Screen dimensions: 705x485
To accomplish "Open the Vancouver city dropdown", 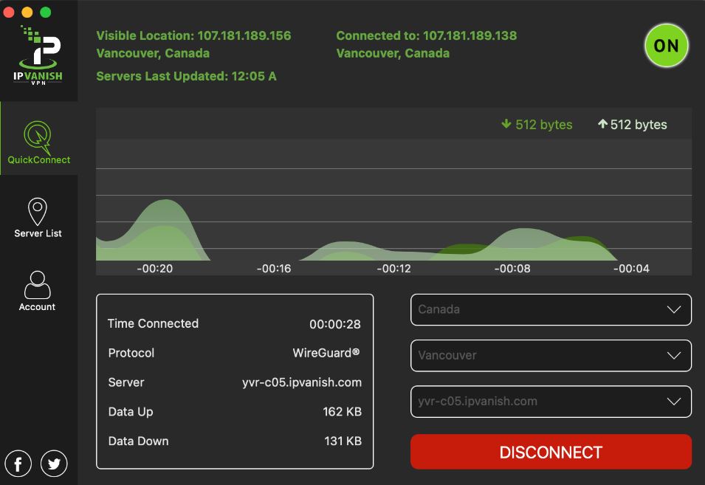I will [551, 355].
